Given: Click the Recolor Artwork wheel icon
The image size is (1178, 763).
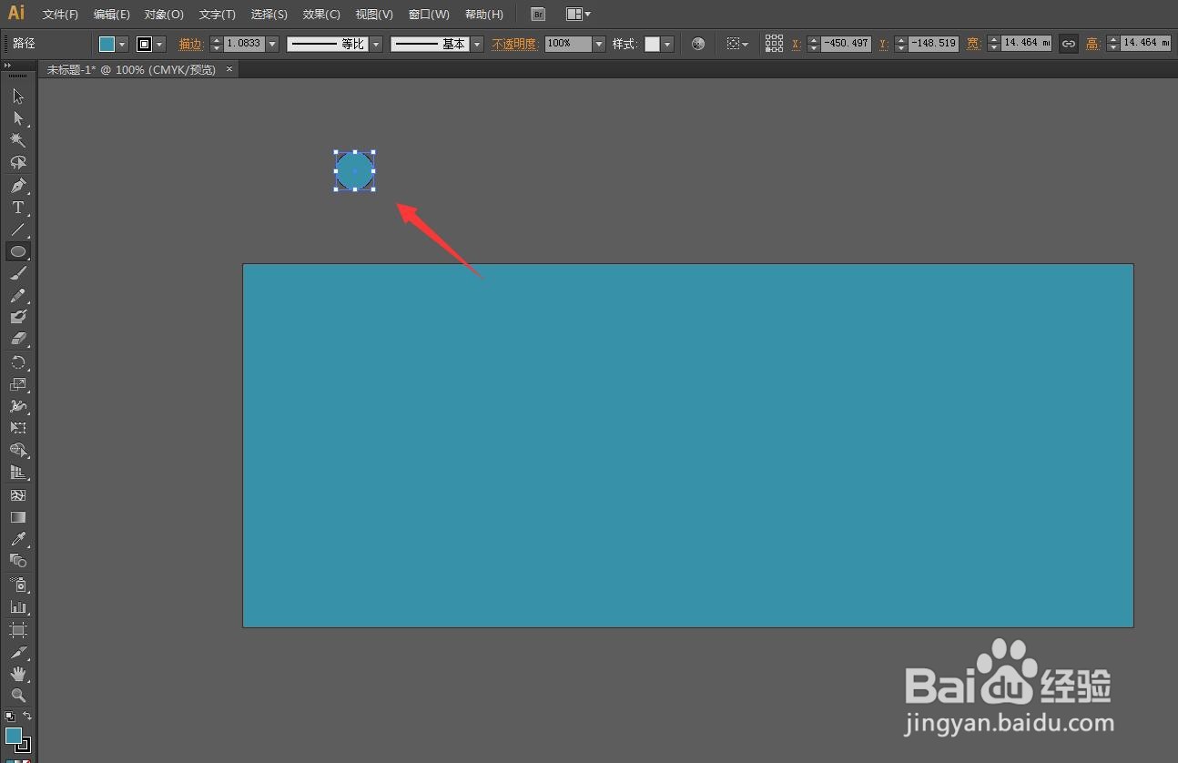Looking at the screenshot, I should pos(698,44).
